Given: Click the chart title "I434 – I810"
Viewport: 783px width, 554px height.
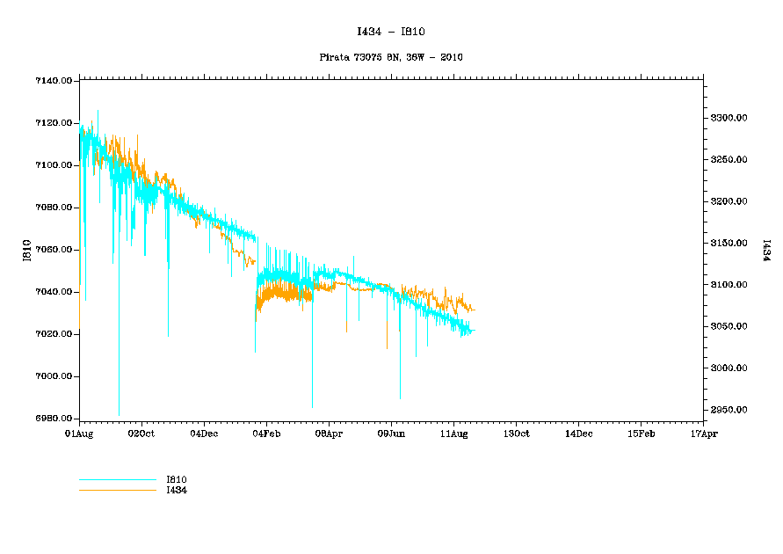Looking at the screenshot, I should [x=390, y=32].
